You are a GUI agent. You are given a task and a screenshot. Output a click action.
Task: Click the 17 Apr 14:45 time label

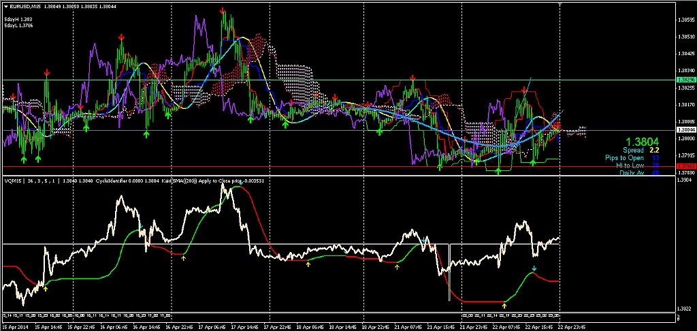244,326
